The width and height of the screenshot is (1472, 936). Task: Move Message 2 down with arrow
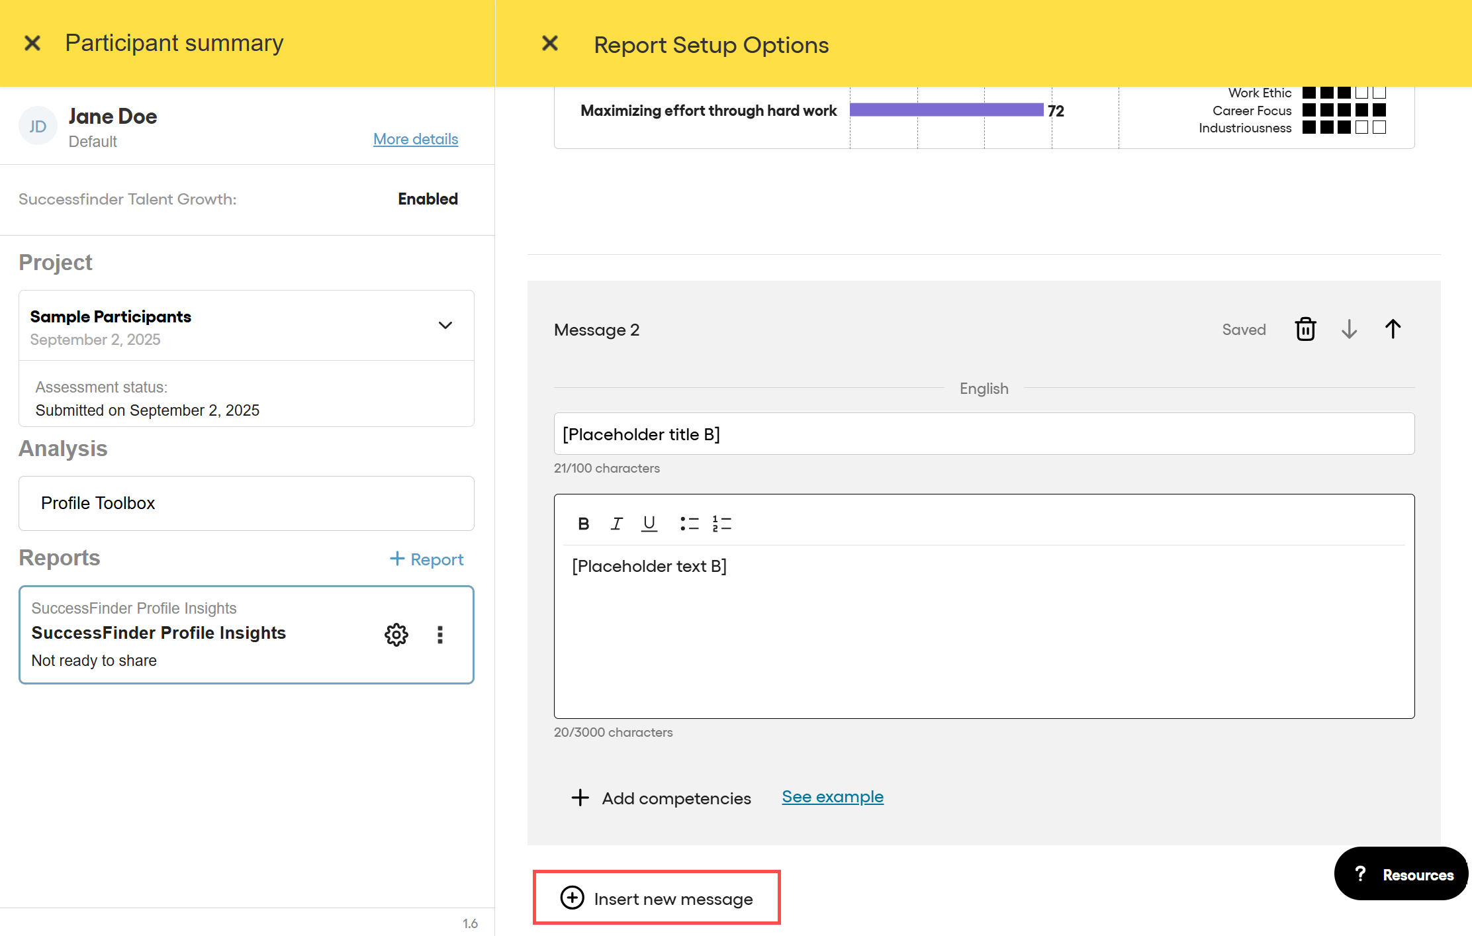tap(1350, 329)
